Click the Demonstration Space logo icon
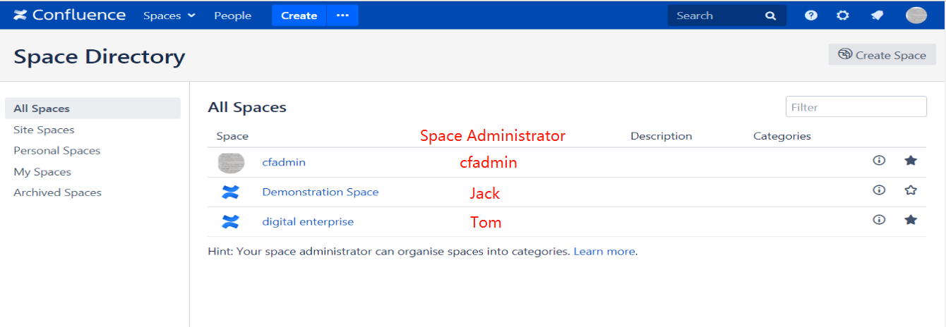Image resolution: width=946 pixels, height=327 pixels. [230, 192]
